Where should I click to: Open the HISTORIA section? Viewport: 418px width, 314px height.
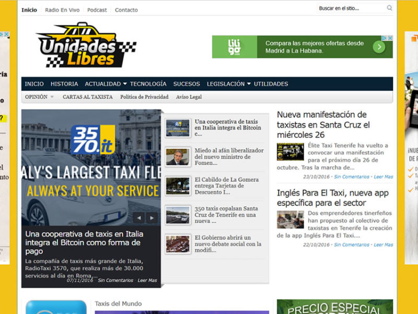(x=64, y=84)
